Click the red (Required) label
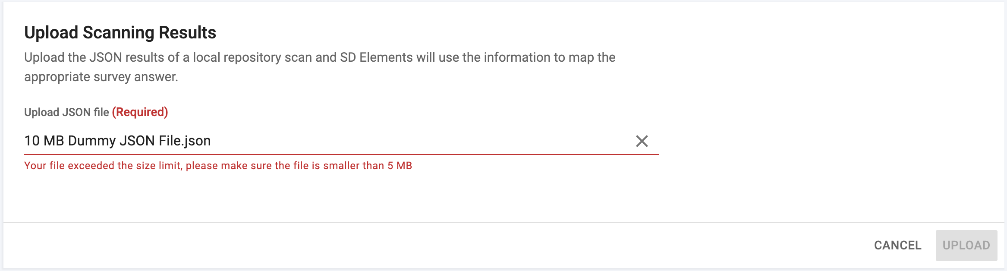The width and height of the screenshot is (1007, 271). pyautogui.click(x=140, y=112)
